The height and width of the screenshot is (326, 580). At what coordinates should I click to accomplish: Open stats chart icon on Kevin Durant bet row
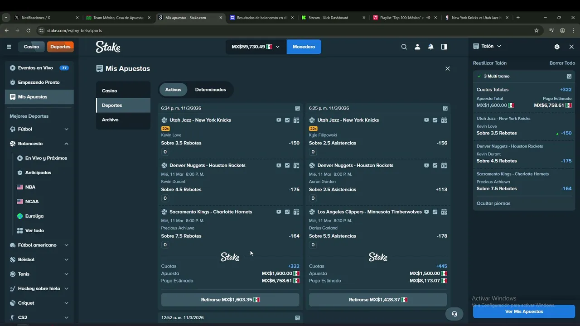coord(287,166)
